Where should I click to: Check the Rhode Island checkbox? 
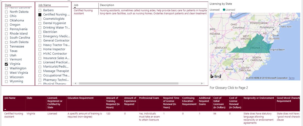tap(7, 34)
